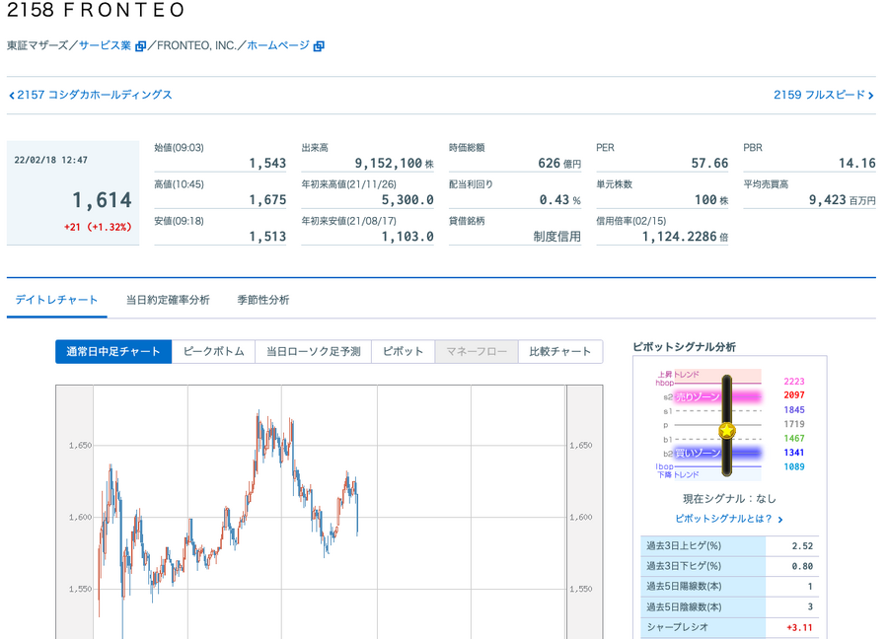The width and height of the screenshot is (888, 639).
Task: Click シャープレシオ value +3.11
Action: tap(799, 627)
